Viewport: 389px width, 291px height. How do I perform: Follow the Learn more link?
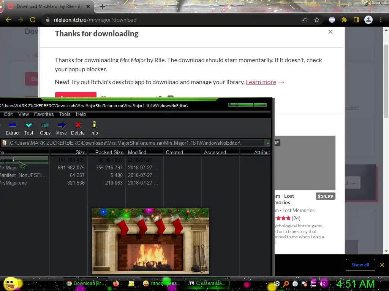[261, 82]
